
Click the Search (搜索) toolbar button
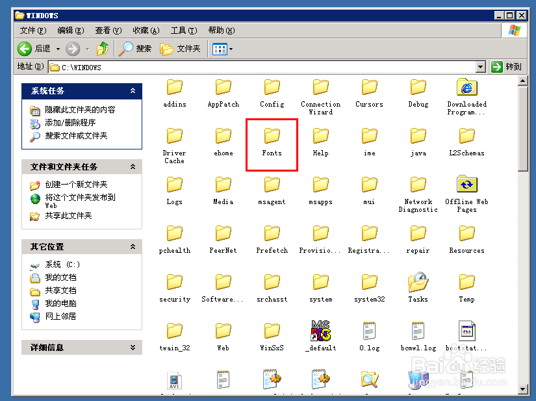click(135, 49)
